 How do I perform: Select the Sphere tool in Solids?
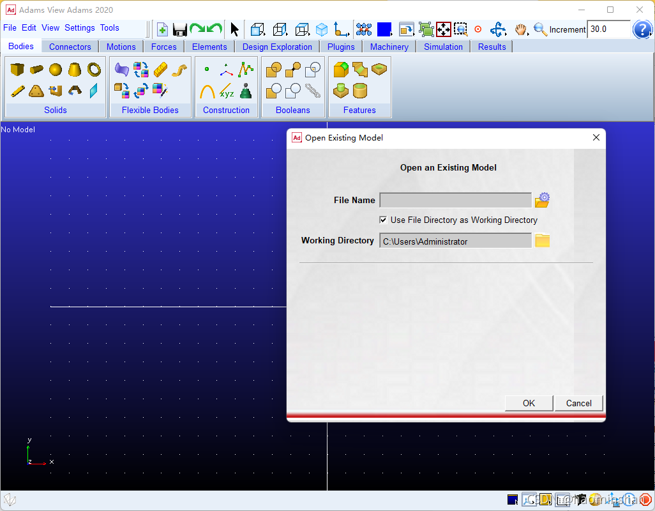[x=56, y=68]
